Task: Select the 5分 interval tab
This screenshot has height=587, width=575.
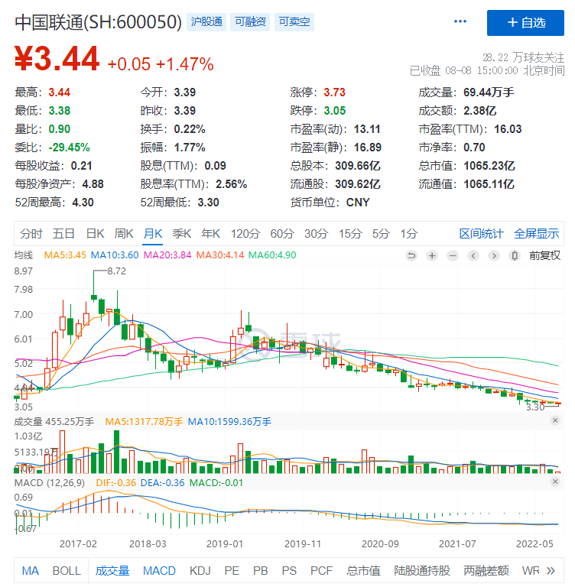Action: pos(381,234)
